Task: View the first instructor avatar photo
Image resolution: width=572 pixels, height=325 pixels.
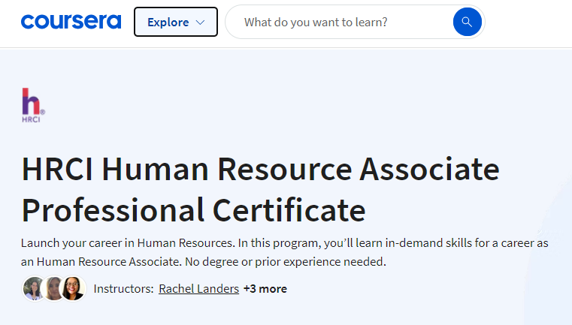Action: 33,288
